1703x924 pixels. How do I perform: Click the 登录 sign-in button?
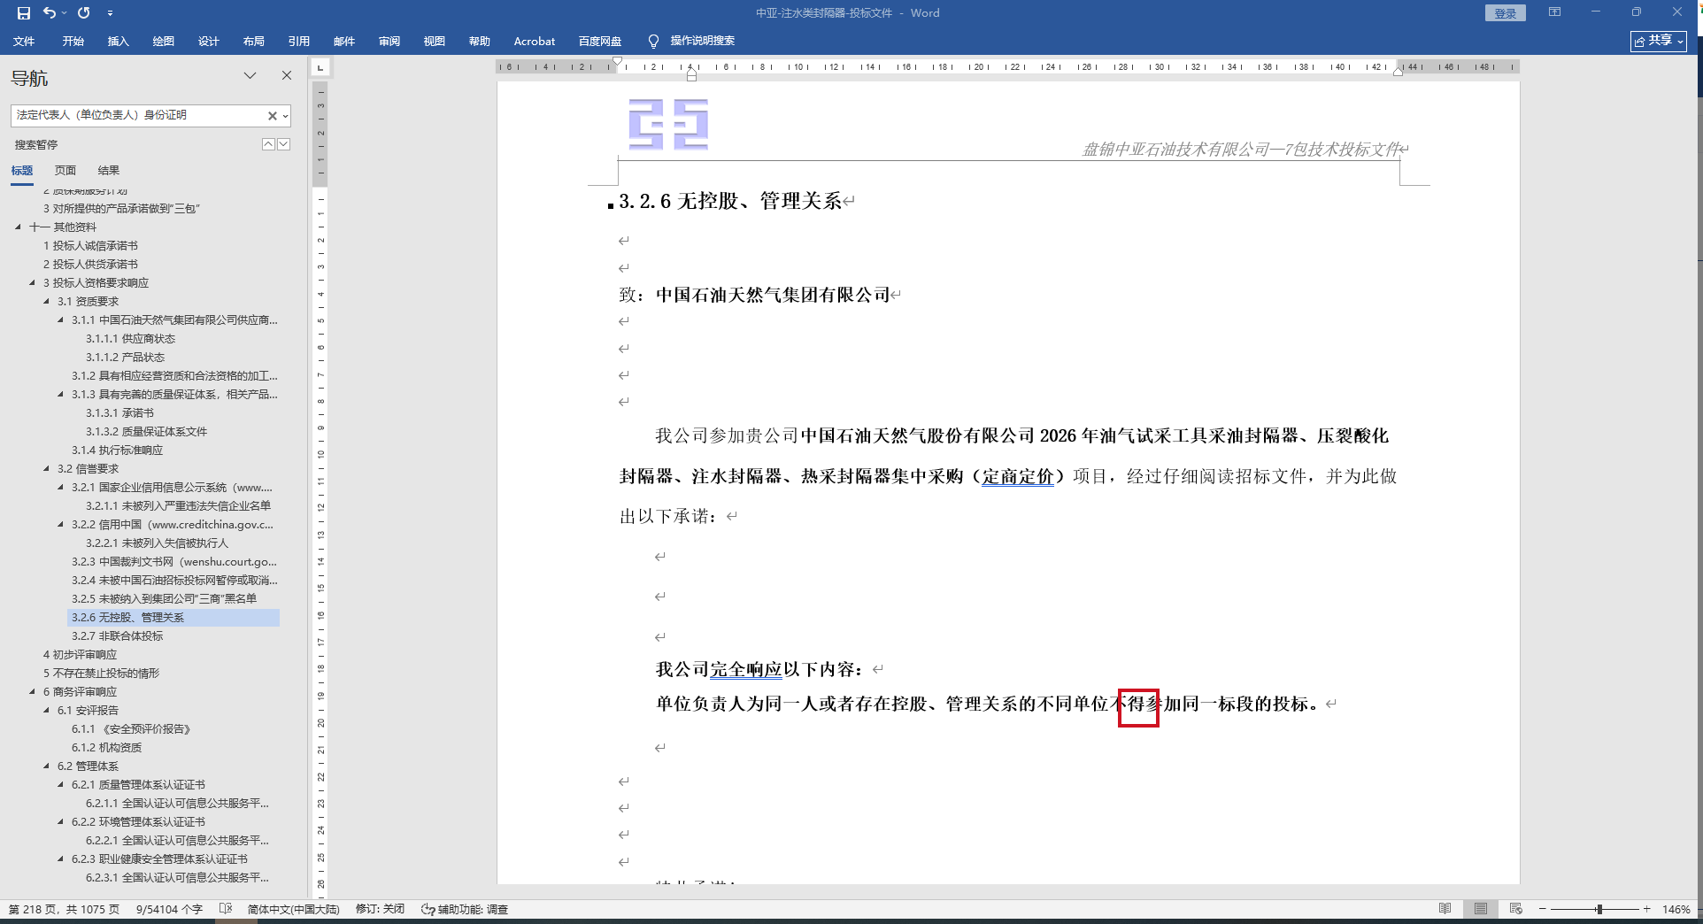pyautogui.click(x=1505, y=13)
